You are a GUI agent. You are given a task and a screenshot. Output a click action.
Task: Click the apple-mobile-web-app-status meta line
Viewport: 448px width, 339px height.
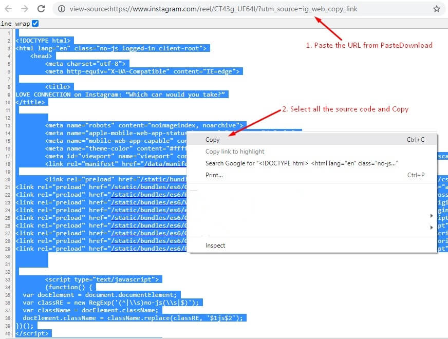(116, 133)
